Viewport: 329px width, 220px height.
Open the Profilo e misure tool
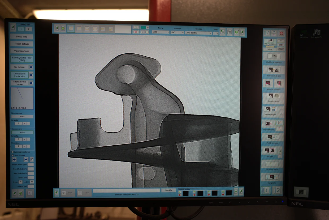click(273, 137)
